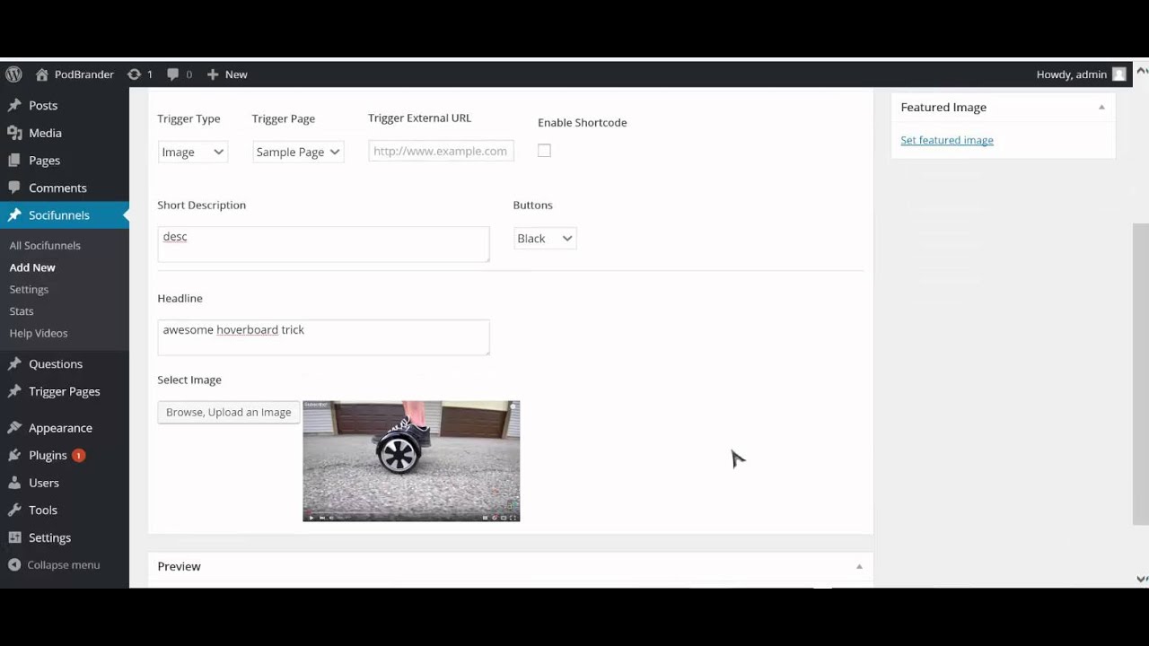The width and height of the screenshot is (1149, 646).
Task: Click Collapse menu text
Action: 64,565
